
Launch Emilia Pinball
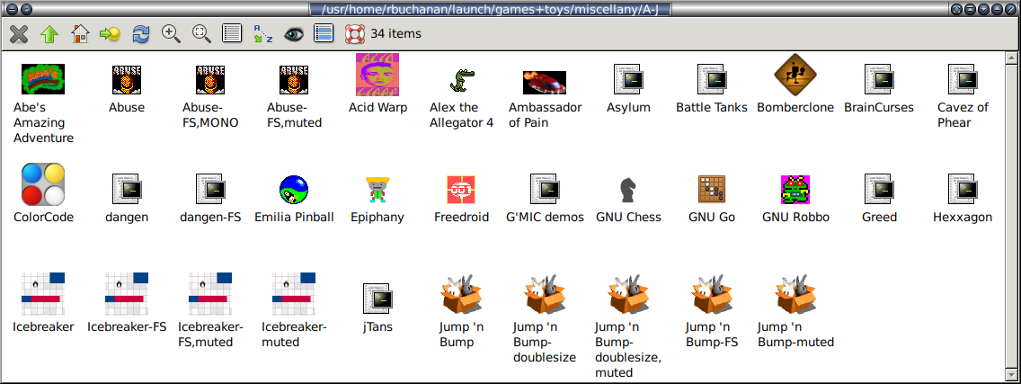click(x=294, y=190)
